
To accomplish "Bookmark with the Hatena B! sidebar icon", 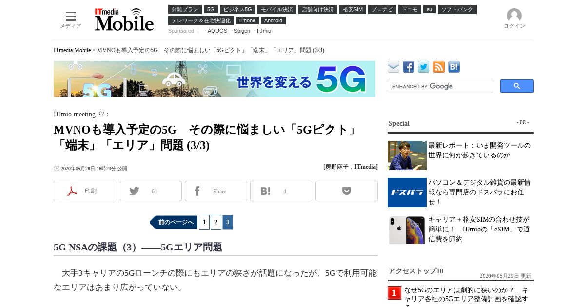I will tap(454, 67).
